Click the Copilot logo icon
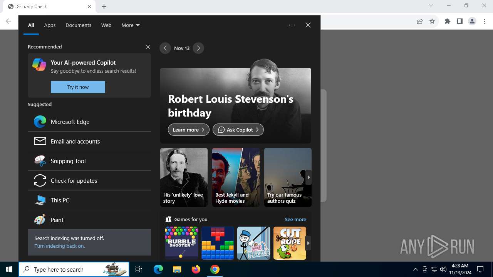493x277 pixels. [39, 65]
